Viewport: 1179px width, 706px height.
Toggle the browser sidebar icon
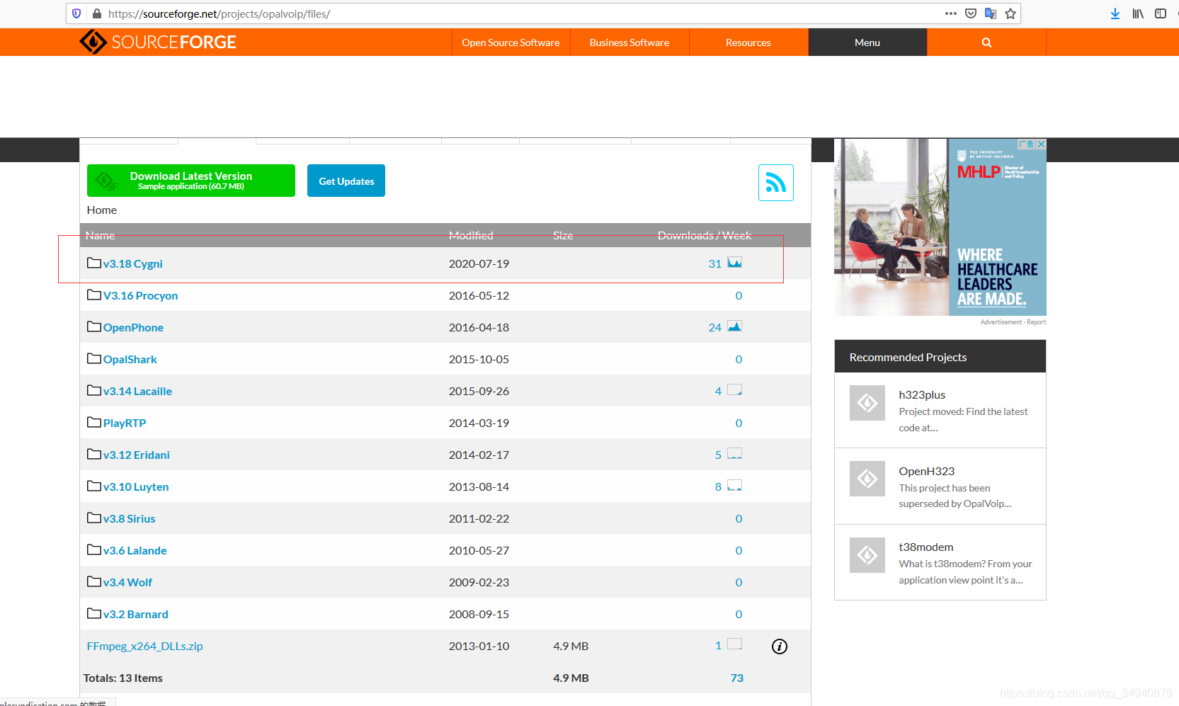tap(1161, 13)
